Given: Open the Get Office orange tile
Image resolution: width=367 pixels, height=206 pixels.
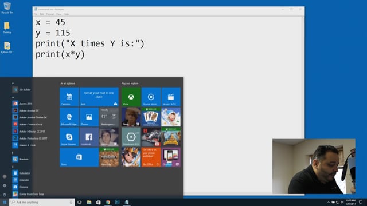Looking at the screenshot, I should pyautogui.click(x=151, y=157).
